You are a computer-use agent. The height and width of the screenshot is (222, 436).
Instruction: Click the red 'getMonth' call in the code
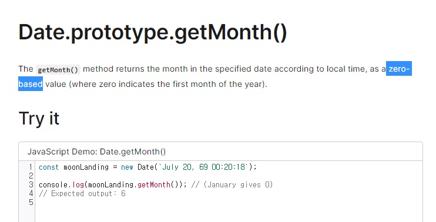(x=154, y=185)
